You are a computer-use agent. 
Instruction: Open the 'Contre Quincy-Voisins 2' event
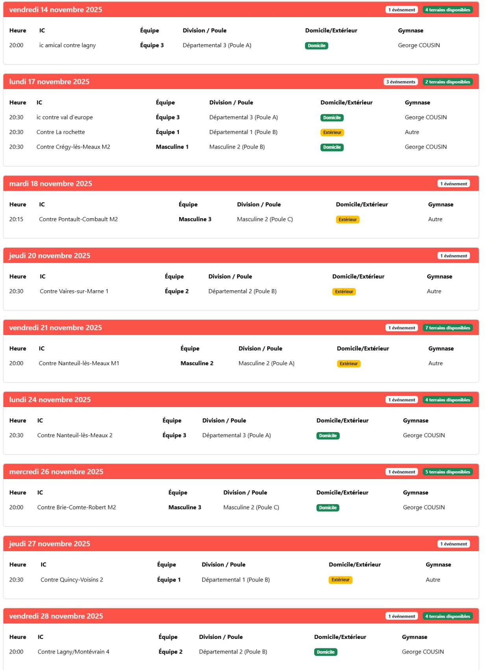click(72, 580)
